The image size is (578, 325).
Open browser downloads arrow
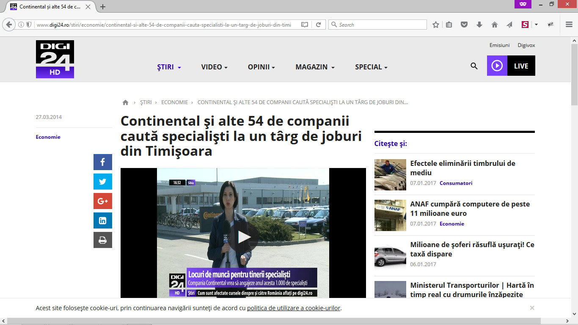pyautogui.click(x=479, y=25)
